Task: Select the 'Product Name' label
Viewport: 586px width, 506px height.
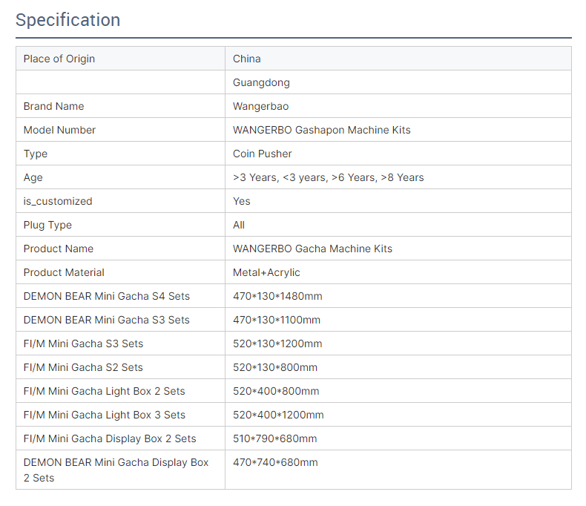Action: (59, 249)
